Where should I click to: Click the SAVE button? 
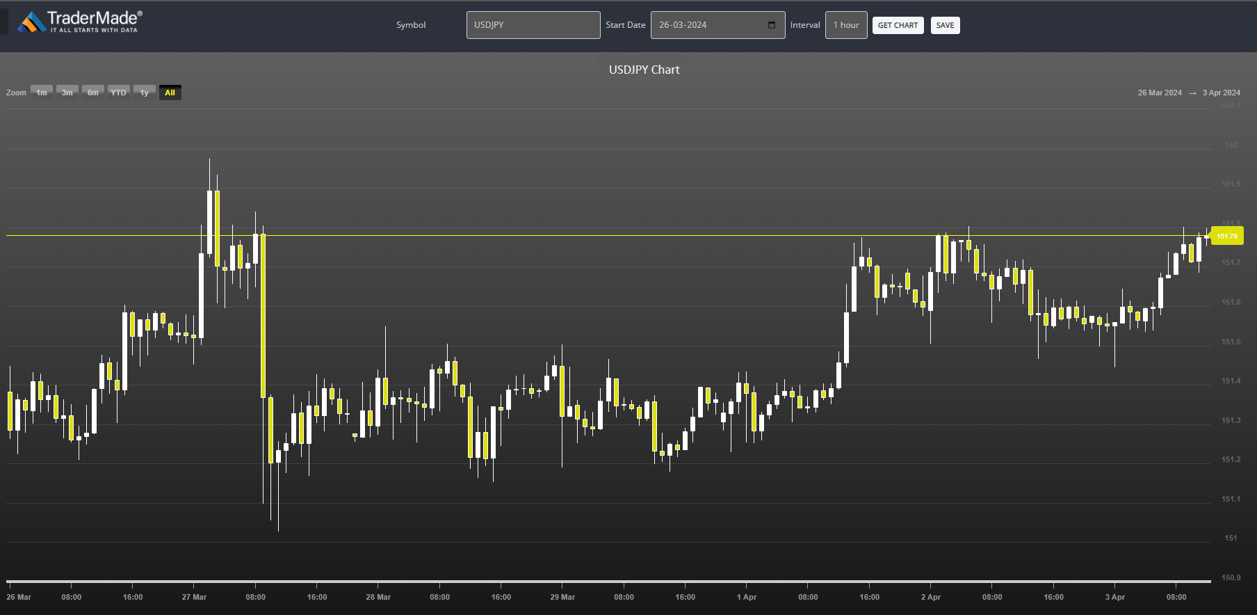point(945,26)
